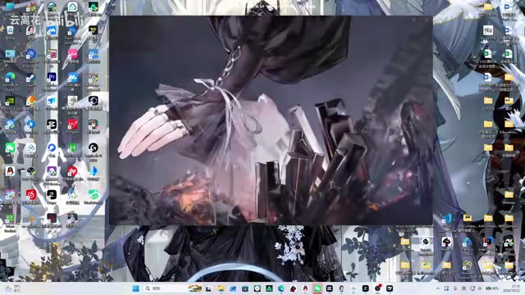Open the taskbar clock and date

[516, 288]
